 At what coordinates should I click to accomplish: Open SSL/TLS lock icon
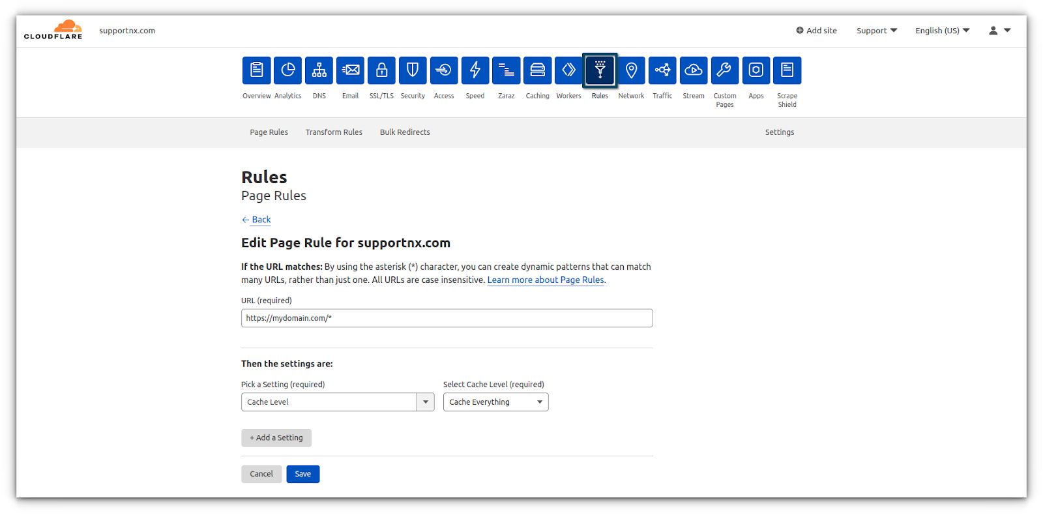click(x=381, y=70)
